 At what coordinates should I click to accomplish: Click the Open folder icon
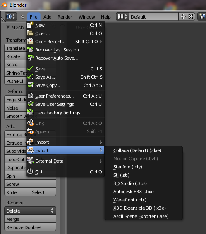coord(30,33)
